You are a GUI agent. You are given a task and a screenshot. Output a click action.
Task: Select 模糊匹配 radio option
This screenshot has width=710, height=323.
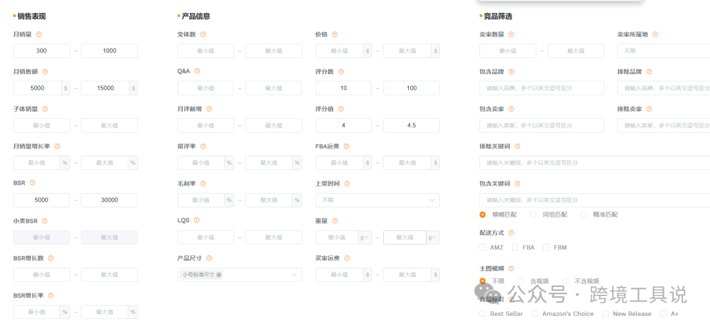click(483, 215)
